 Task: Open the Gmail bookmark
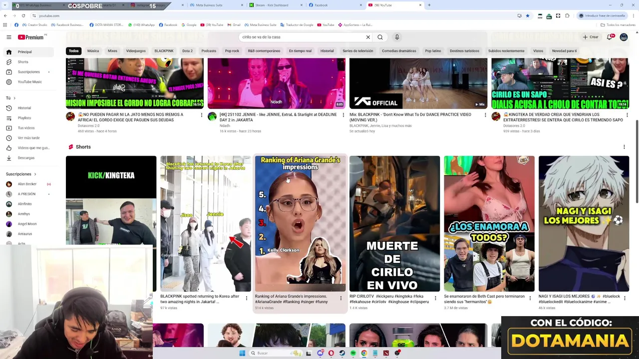point(234,25)
